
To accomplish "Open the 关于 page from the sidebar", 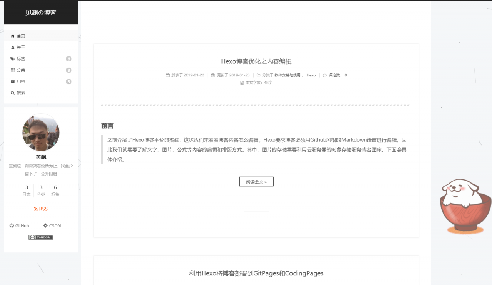I will tap(41, 48).
